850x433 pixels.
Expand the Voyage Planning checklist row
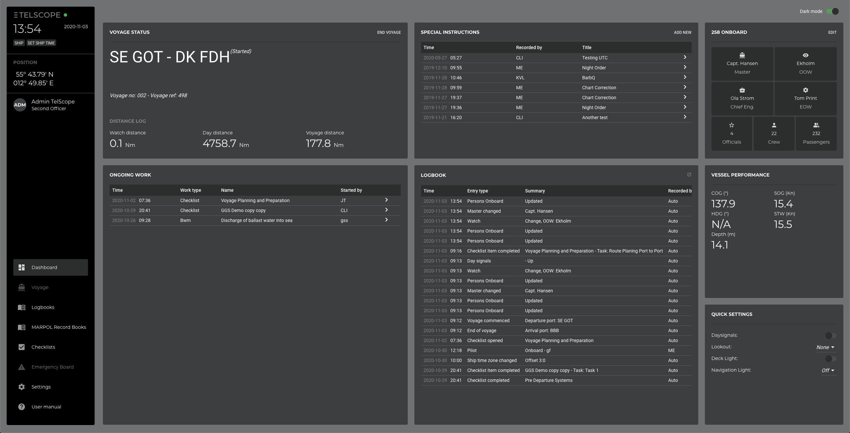click(x=387, y=200)
